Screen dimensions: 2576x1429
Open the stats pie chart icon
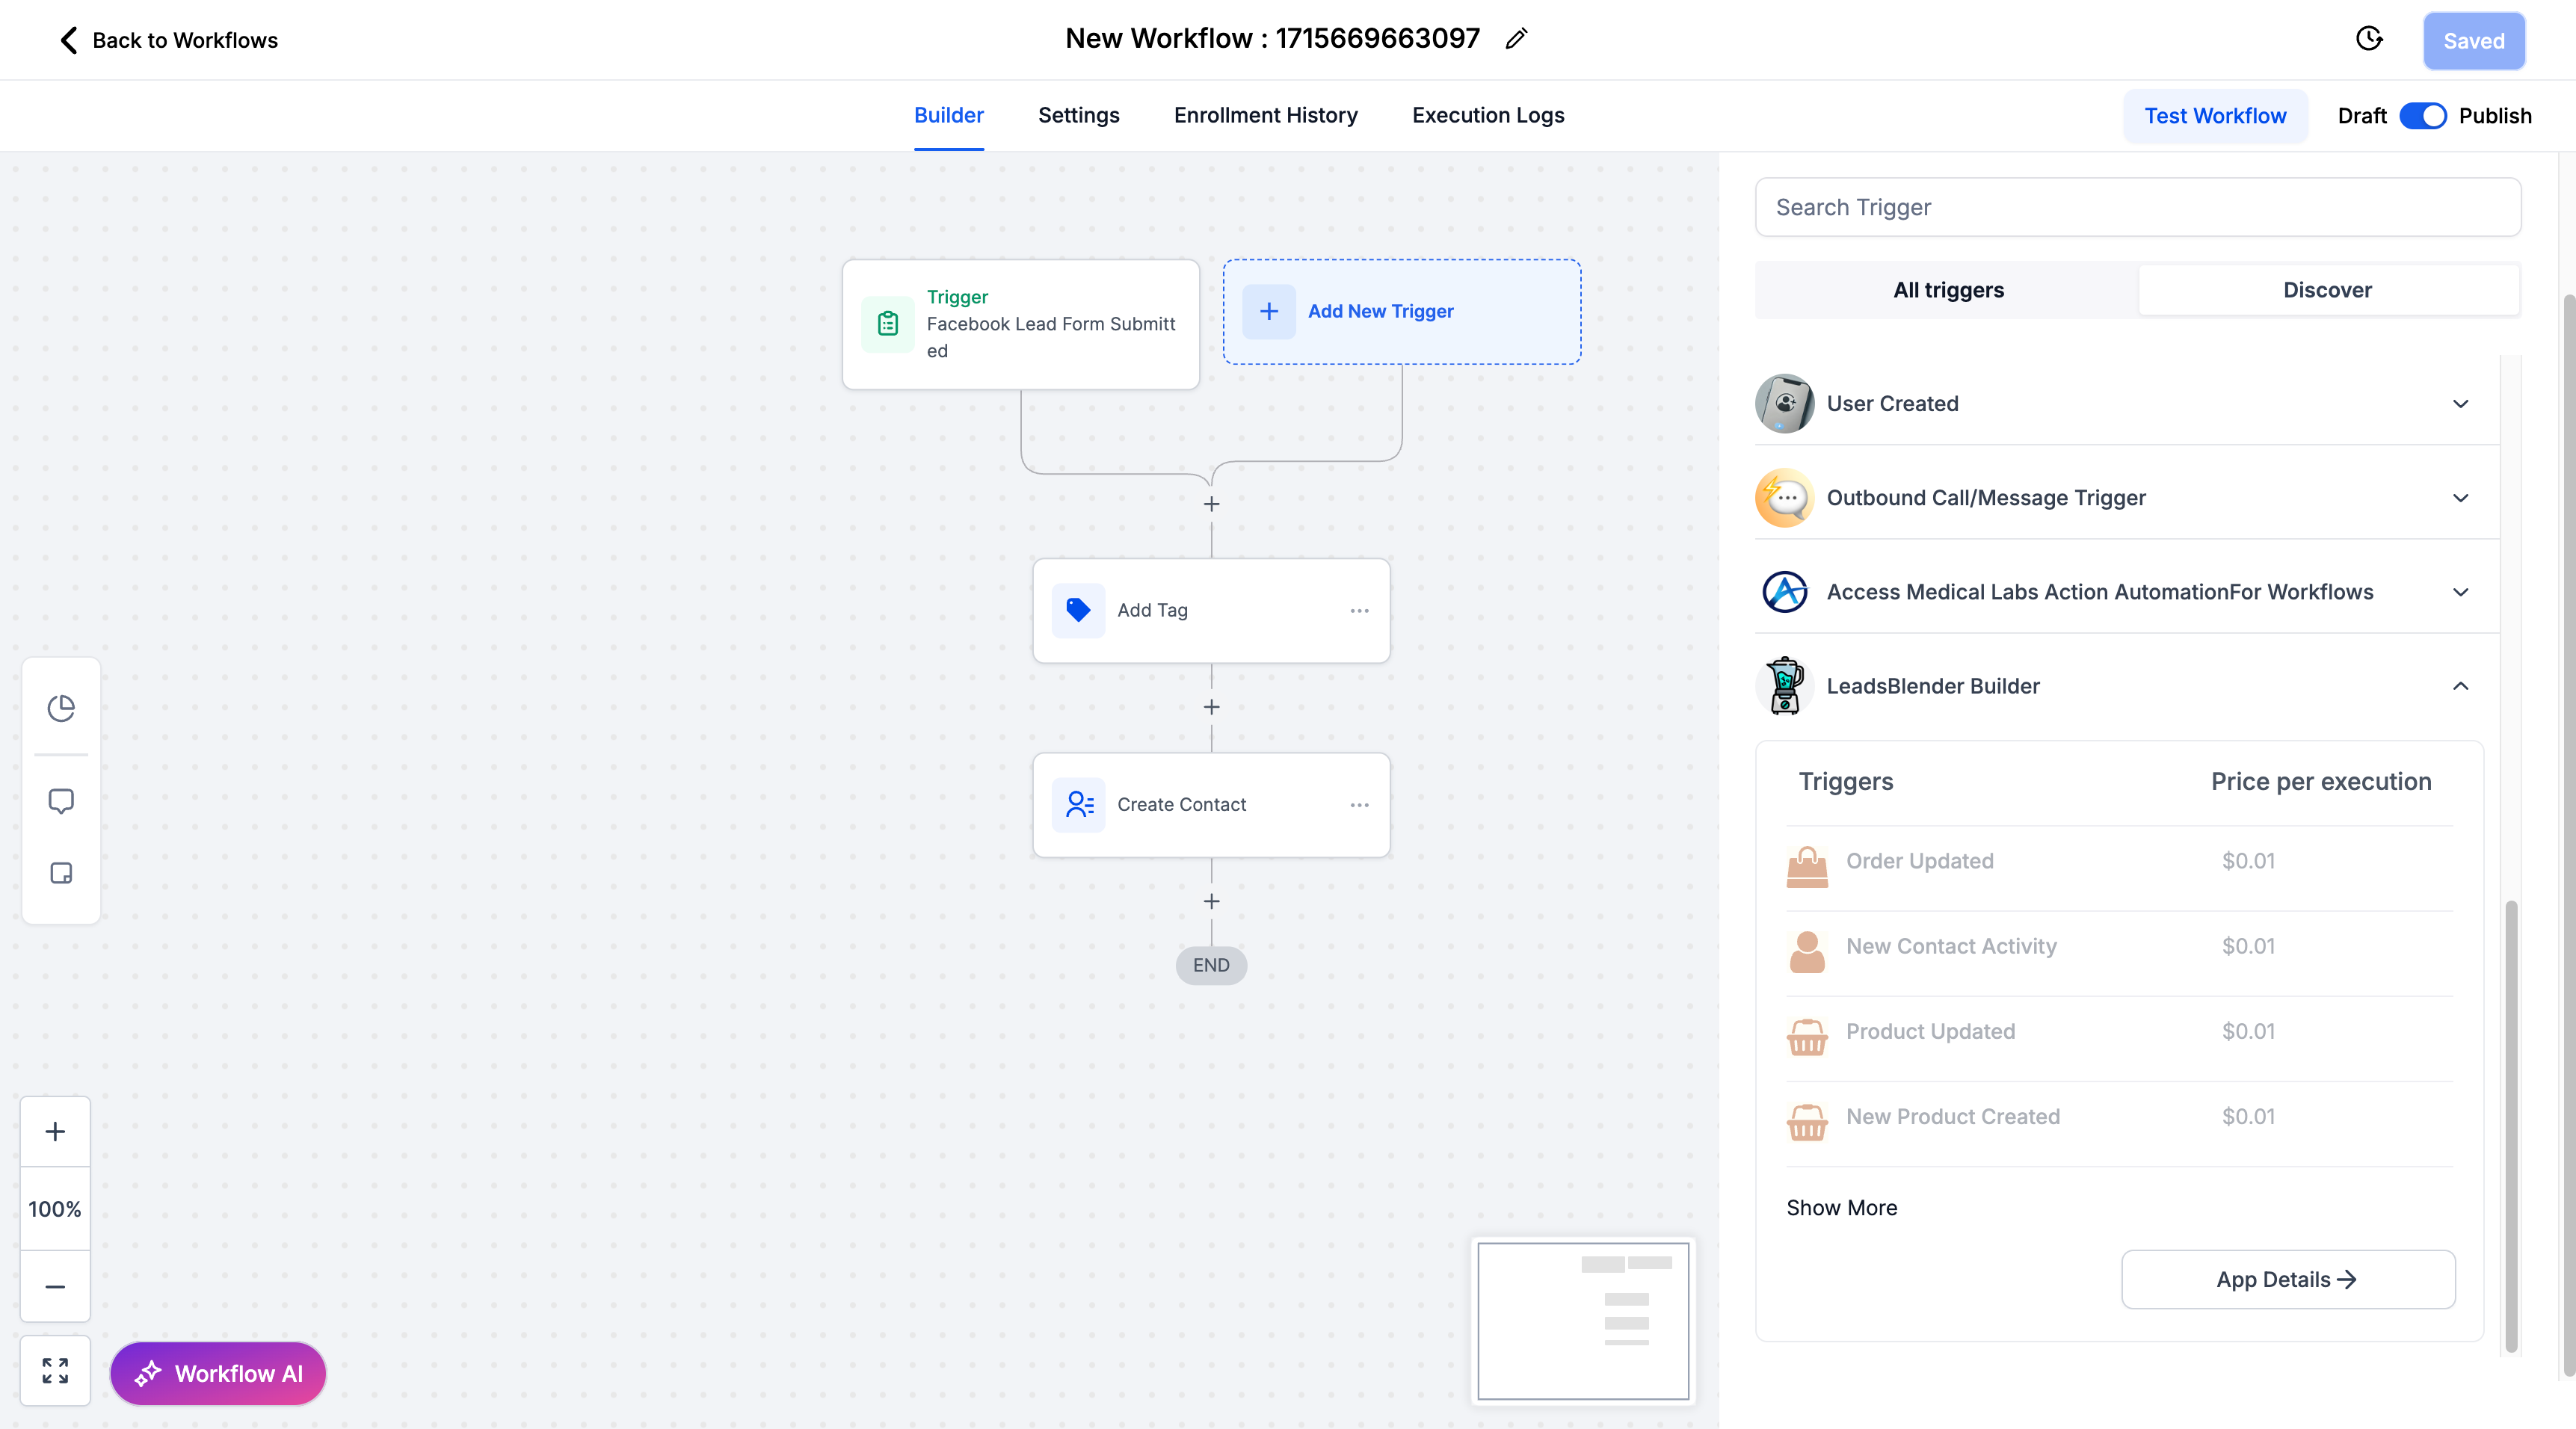point(61,708)
